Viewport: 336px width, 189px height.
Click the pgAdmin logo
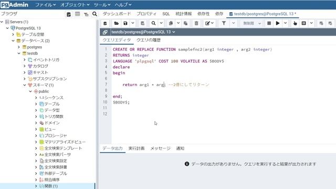(x=14, y=5)
